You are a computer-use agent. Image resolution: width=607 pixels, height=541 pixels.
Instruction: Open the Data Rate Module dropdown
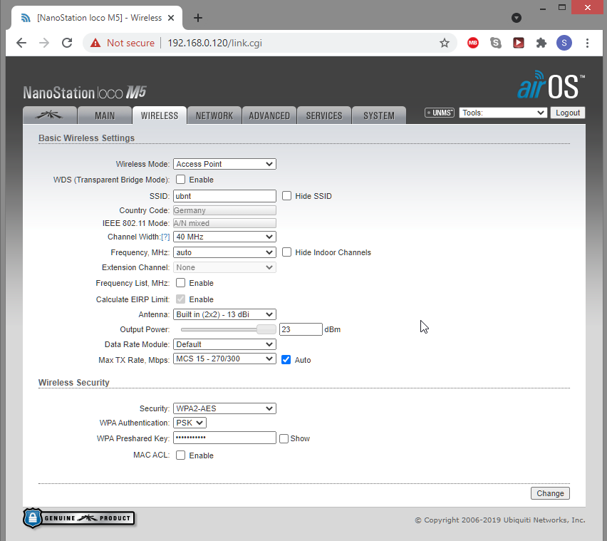(224, 344)
